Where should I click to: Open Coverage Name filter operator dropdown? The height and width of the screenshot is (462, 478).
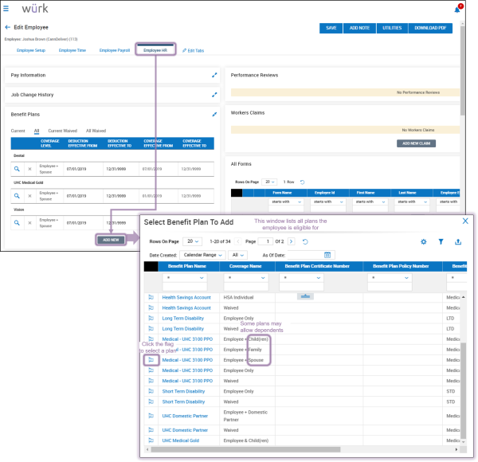coord(246,278)
